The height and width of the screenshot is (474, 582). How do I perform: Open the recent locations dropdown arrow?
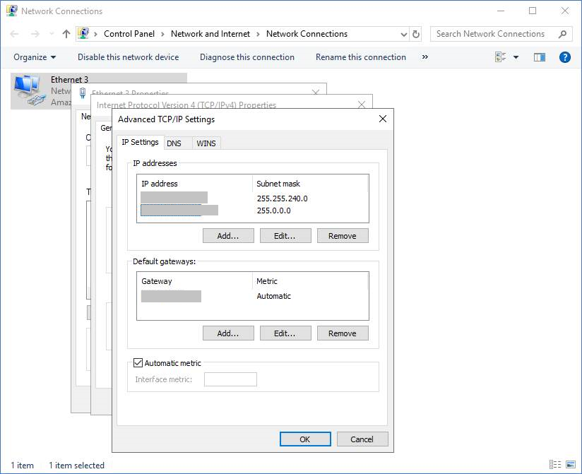(52, 34)
